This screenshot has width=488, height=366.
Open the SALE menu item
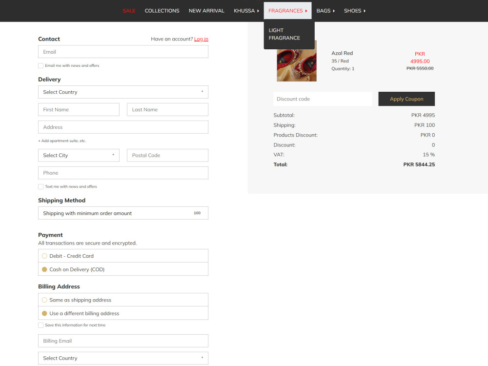point(129,11)
